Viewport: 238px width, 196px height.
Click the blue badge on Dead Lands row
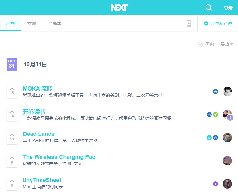[215, 138]
